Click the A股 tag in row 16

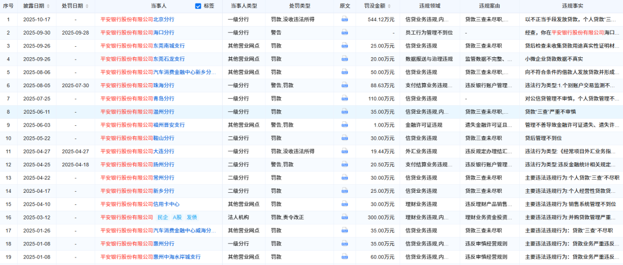pos(177,218)
